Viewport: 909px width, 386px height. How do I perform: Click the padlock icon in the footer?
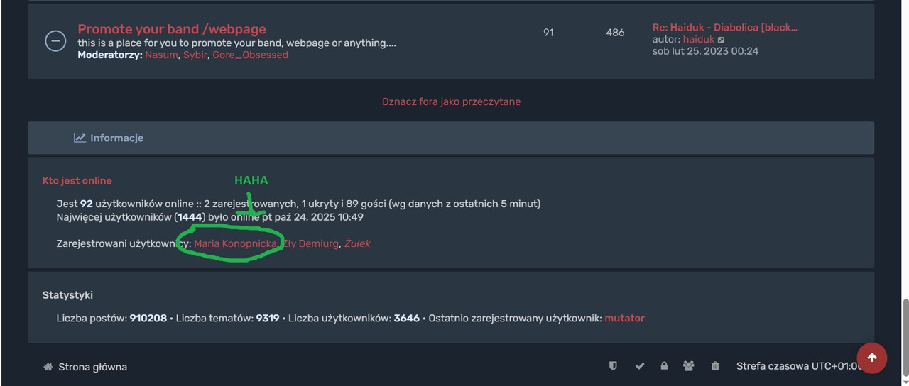tap(664, 366)
